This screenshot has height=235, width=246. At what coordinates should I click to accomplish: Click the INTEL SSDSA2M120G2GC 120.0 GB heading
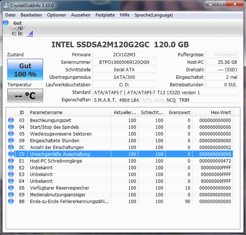[120, 45]
